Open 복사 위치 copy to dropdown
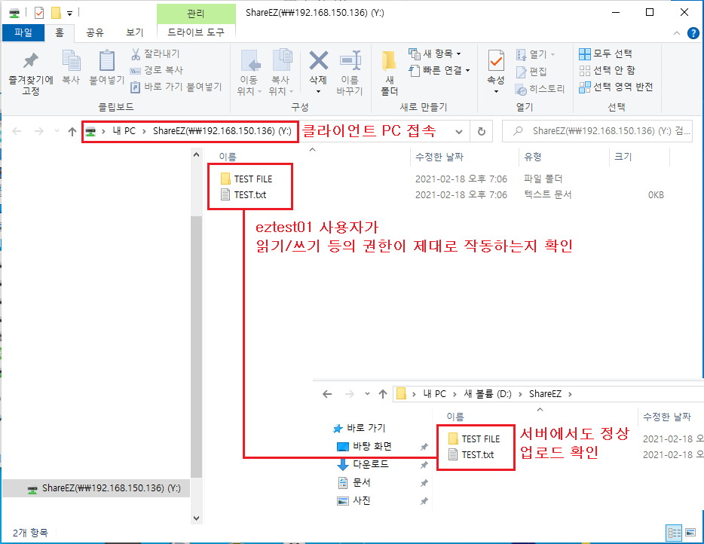 [281, 73]
